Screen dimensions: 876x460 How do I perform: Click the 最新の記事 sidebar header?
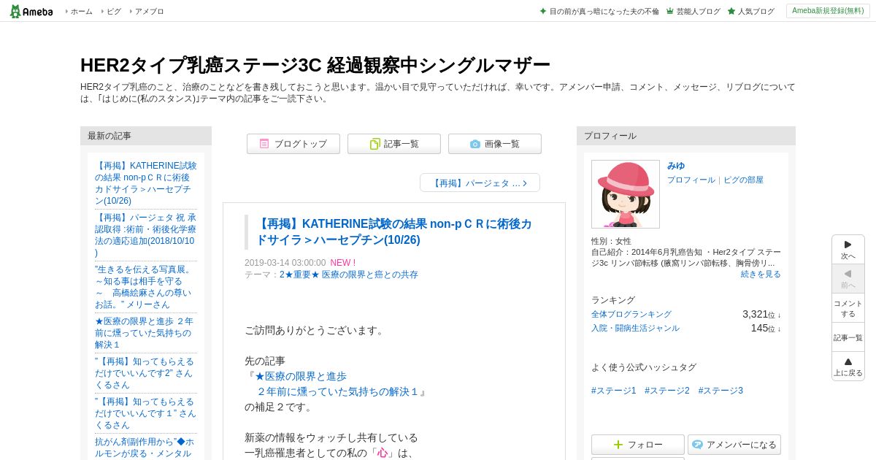pos(146,136)
